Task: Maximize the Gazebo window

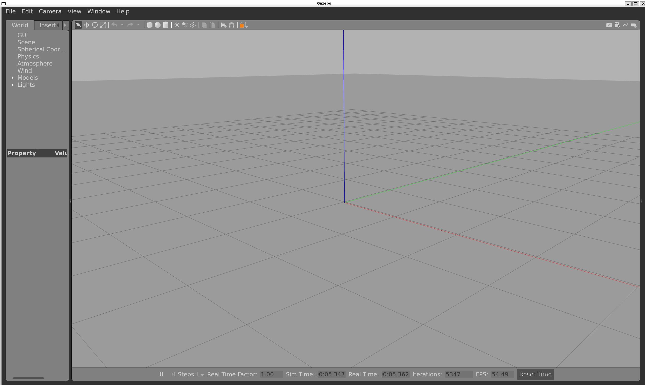Action: pyautogui.click(x=636, y=3)
